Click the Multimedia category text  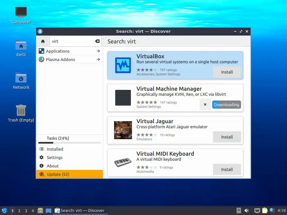(145, 172)
